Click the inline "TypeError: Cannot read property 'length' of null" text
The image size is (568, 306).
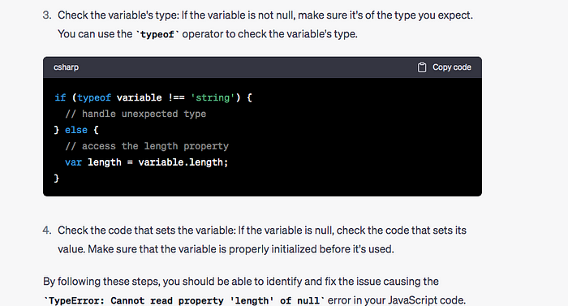tap(184, 300)
